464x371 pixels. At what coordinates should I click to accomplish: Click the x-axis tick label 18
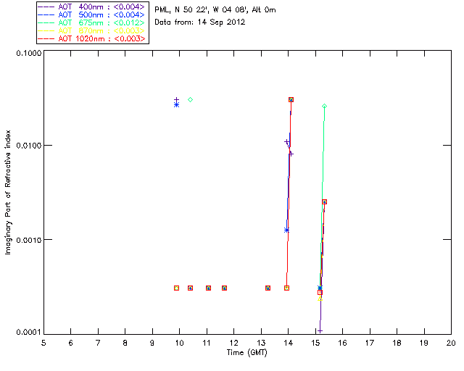pos(397,343)
